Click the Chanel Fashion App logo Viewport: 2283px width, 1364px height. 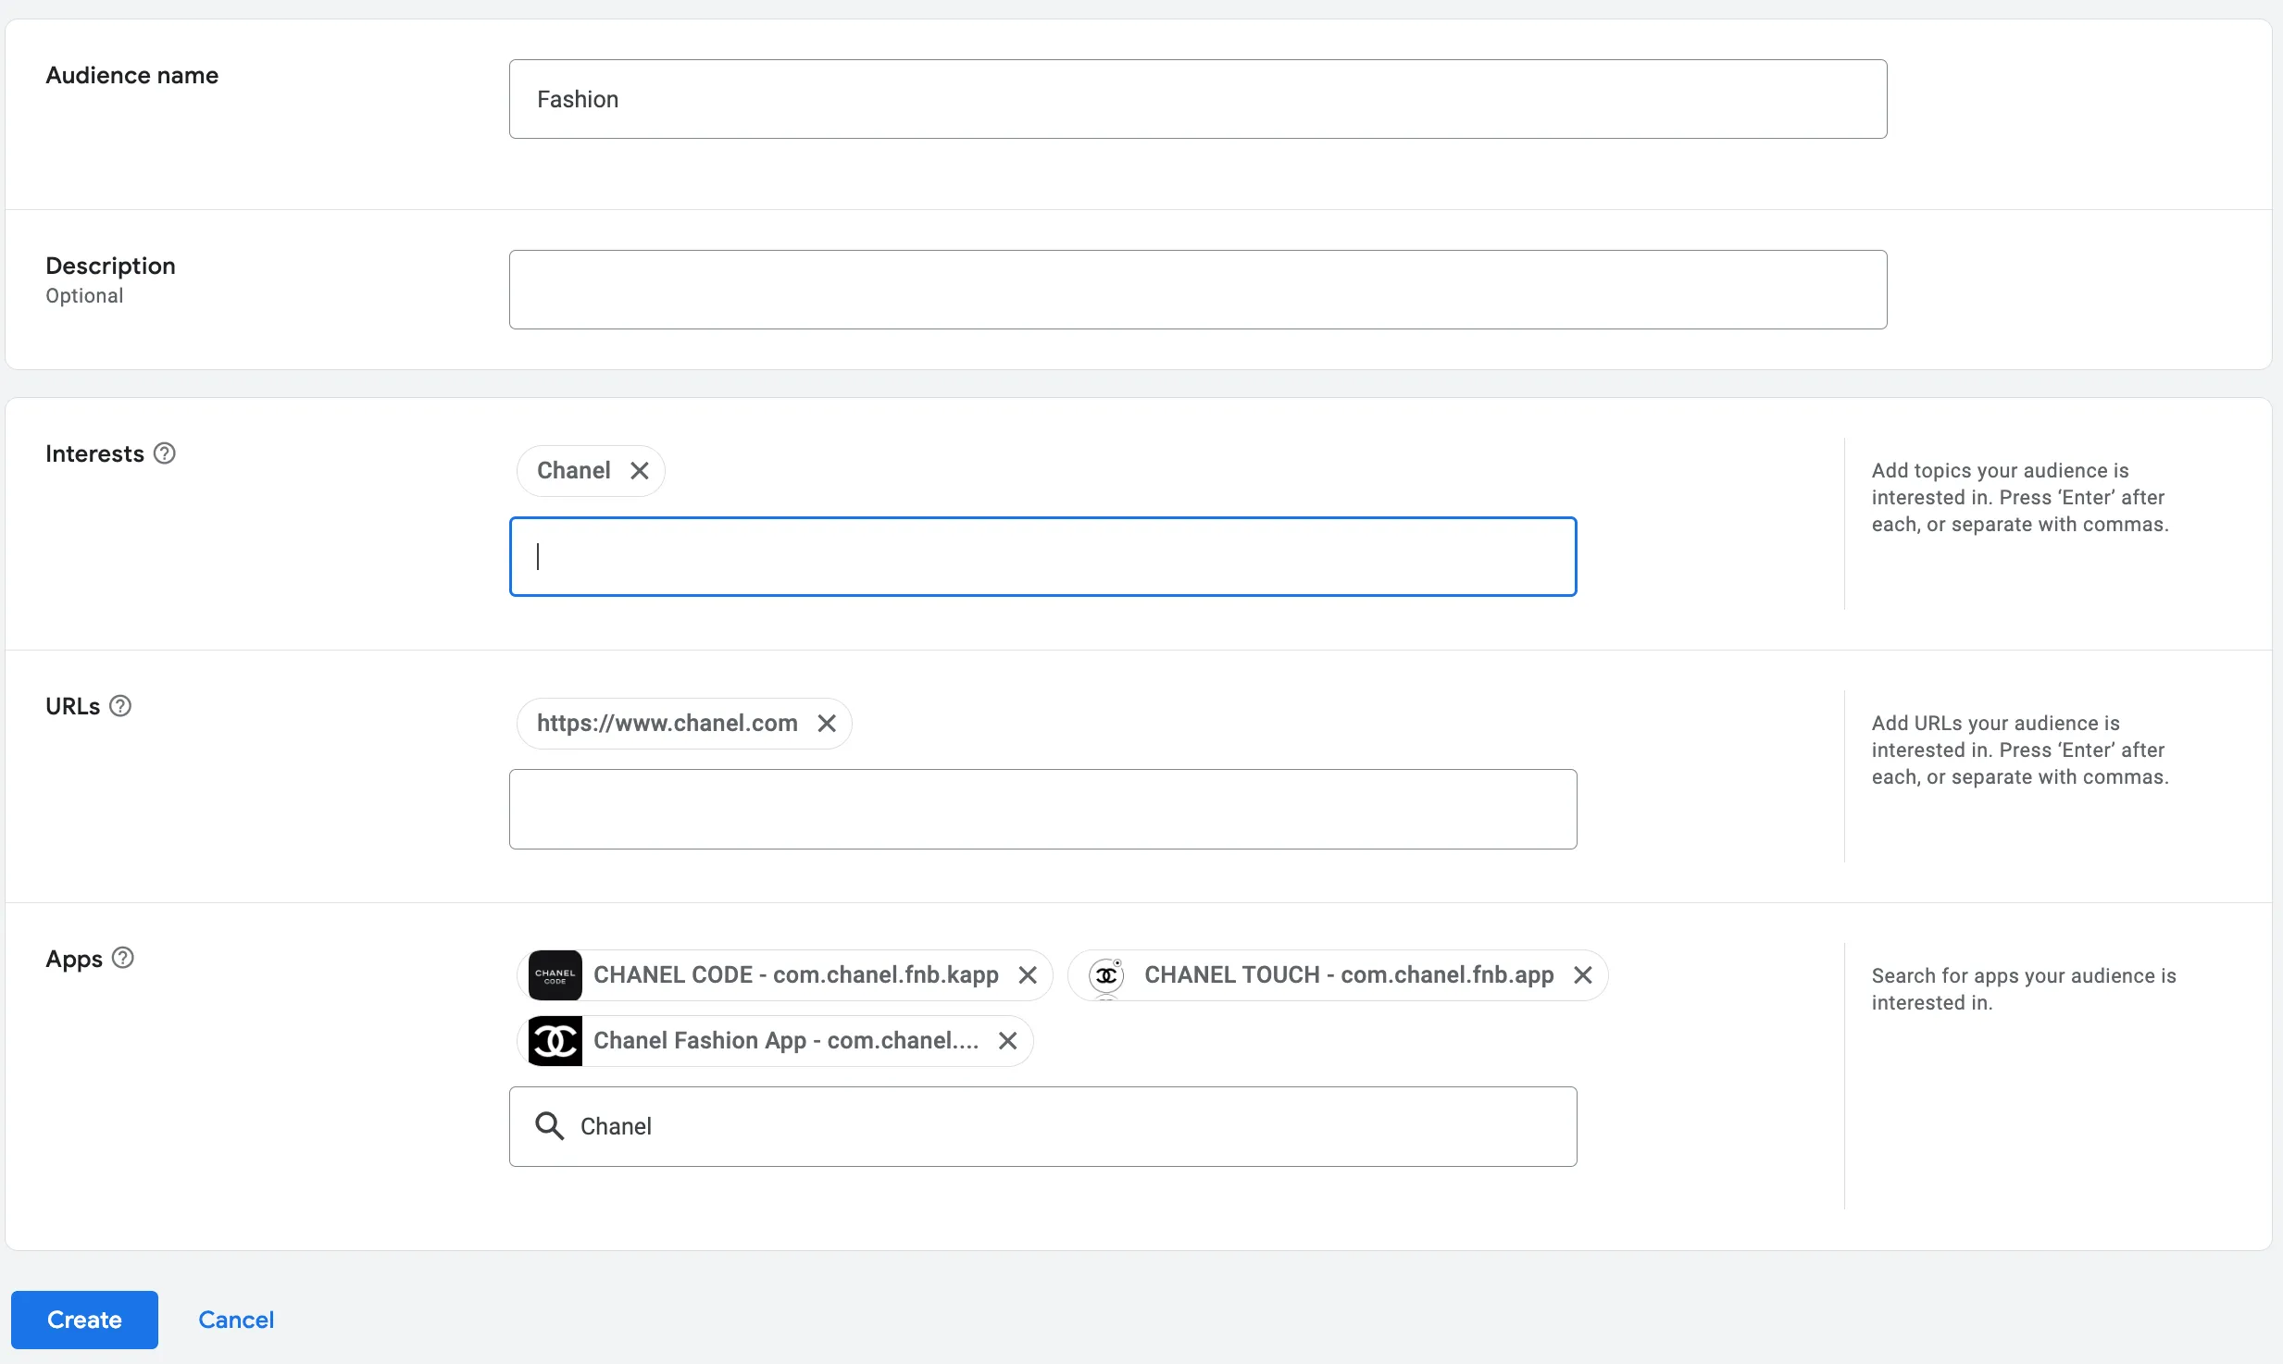[555, 1041]
